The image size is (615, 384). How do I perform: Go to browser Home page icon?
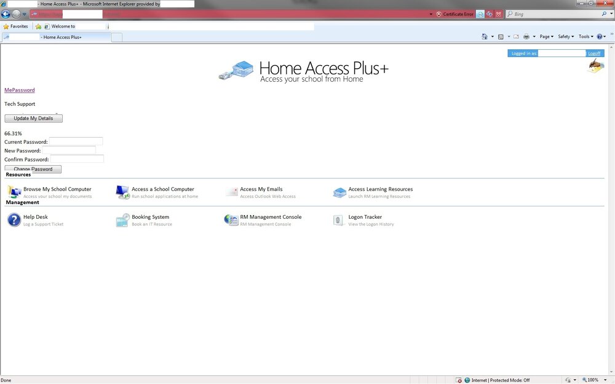(485, 36)
